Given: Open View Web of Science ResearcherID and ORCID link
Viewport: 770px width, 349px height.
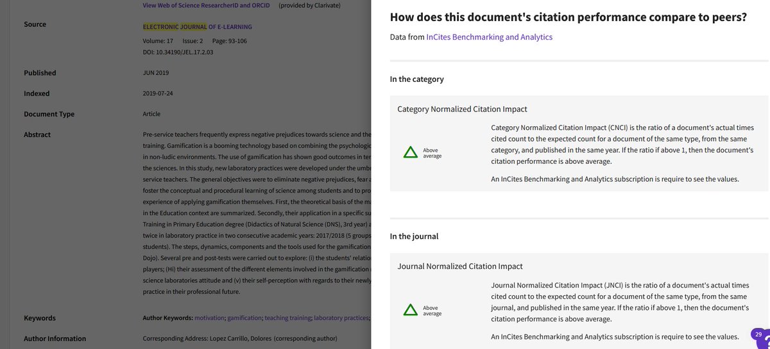Looking at the screenshot, I should (x=206, y=5).
